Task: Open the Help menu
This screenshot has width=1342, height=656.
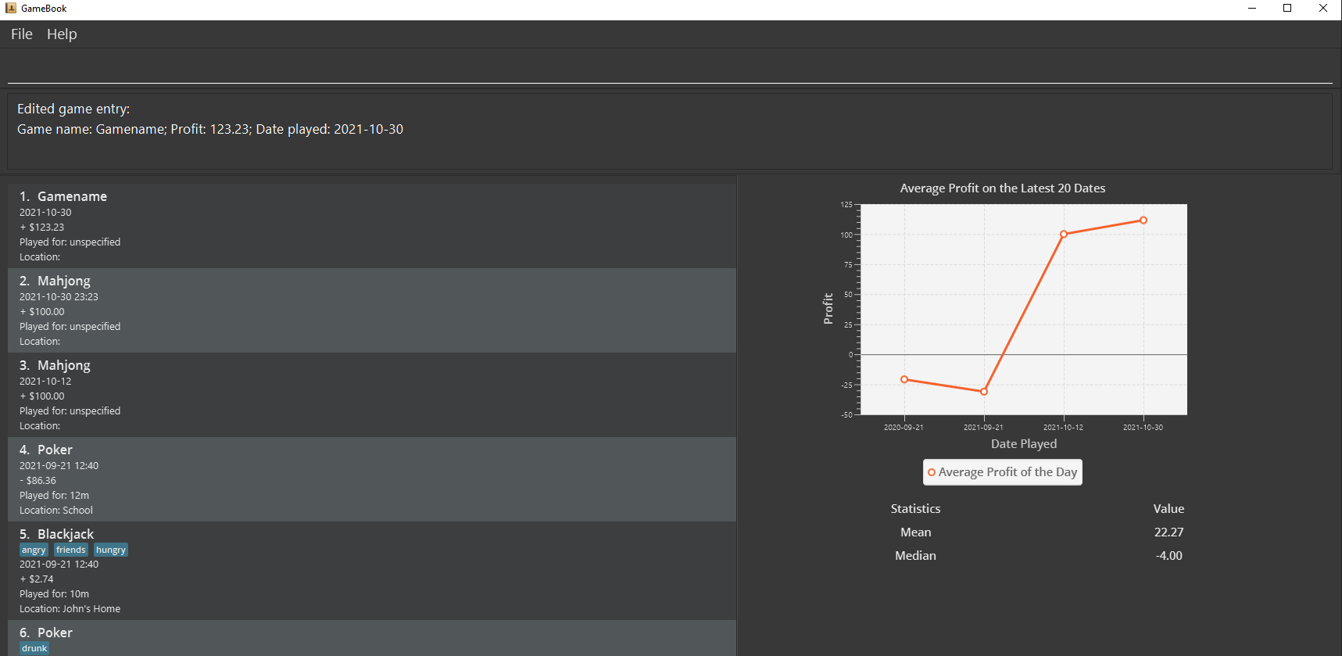Action: pos(62,34)
